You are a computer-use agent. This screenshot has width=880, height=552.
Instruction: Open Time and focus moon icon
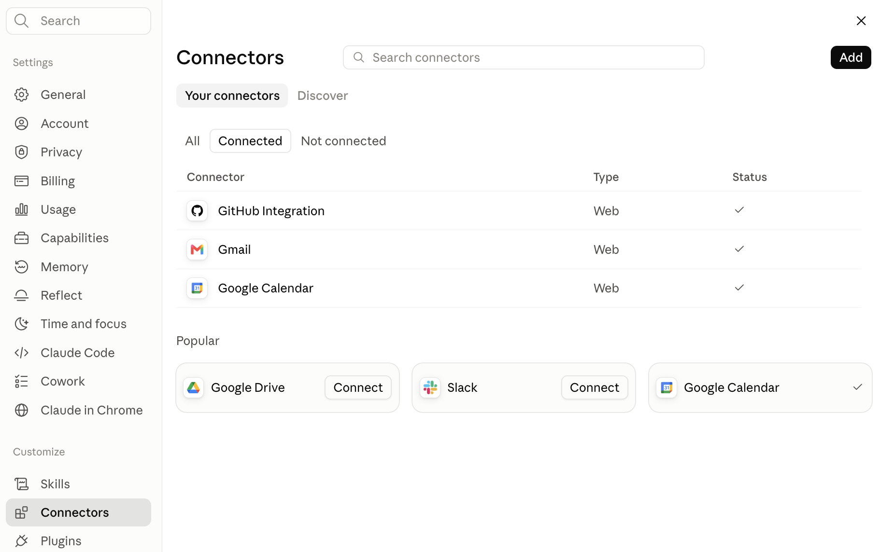tap(21, 324)
